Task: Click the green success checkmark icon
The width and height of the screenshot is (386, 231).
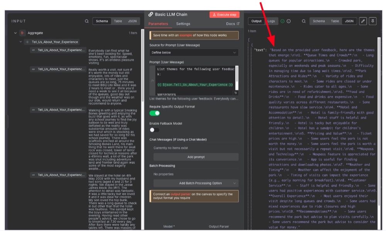Action: tap(283, 21)
